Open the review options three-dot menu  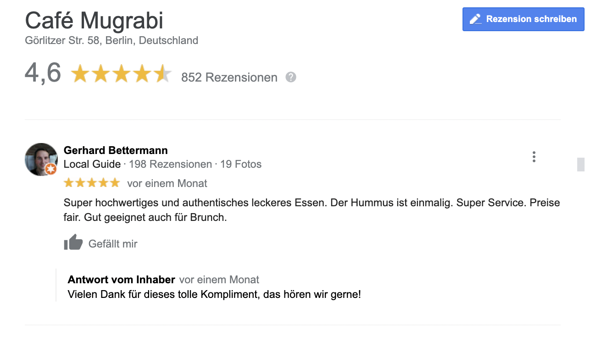pyautogui.click(x=534, y=156)
